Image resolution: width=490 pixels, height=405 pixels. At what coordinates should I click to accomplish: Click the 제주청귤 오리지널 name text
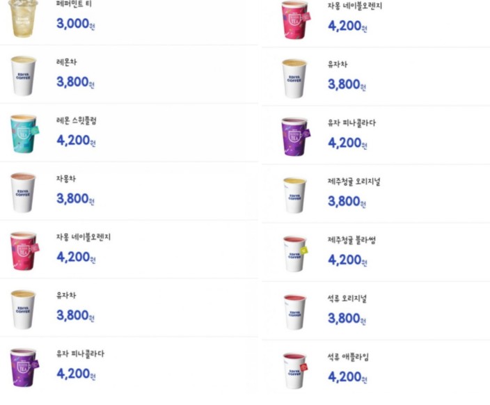click(x=354, y=182)
